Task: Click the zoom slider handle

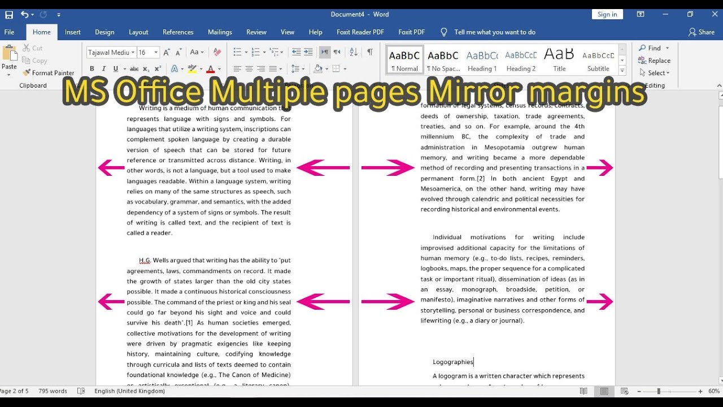Action: 658,391
